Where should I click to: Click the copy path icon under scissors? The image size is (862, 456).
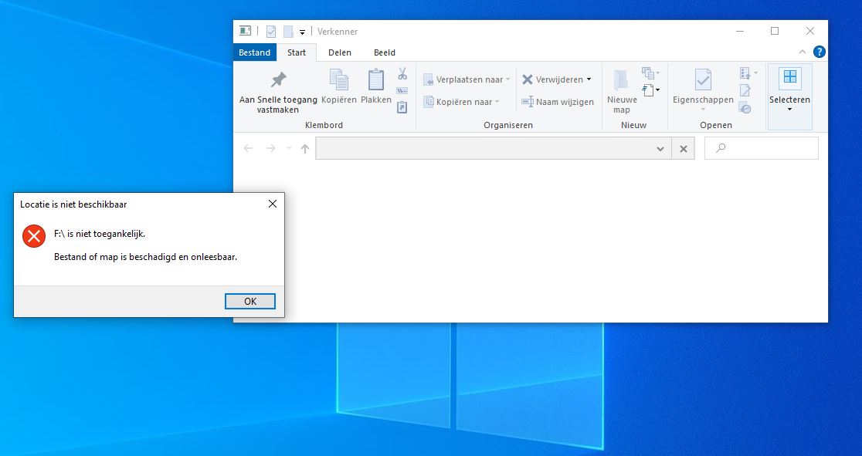[x=402, y=90]
